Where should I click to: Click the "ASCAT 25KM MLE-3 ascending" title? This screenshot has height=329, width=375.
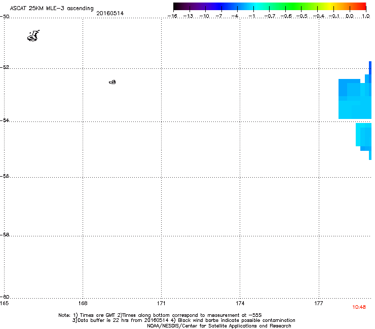pyautogui.click(x=52, y=9)
